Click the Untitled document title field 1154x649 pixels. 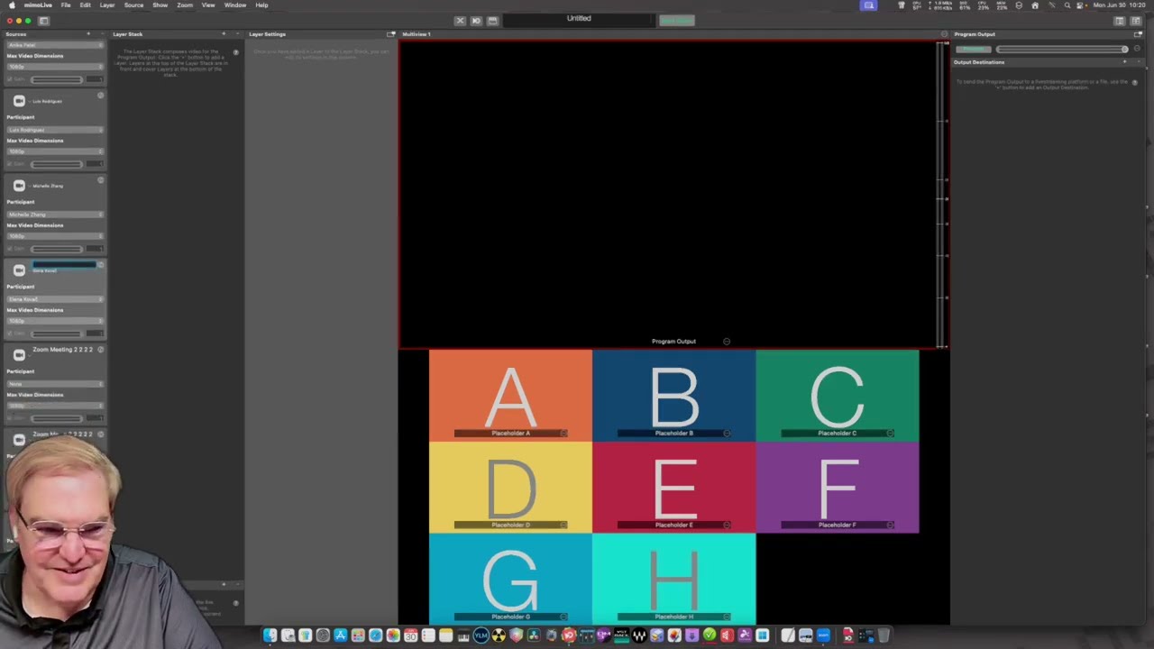tap(579, 18)
